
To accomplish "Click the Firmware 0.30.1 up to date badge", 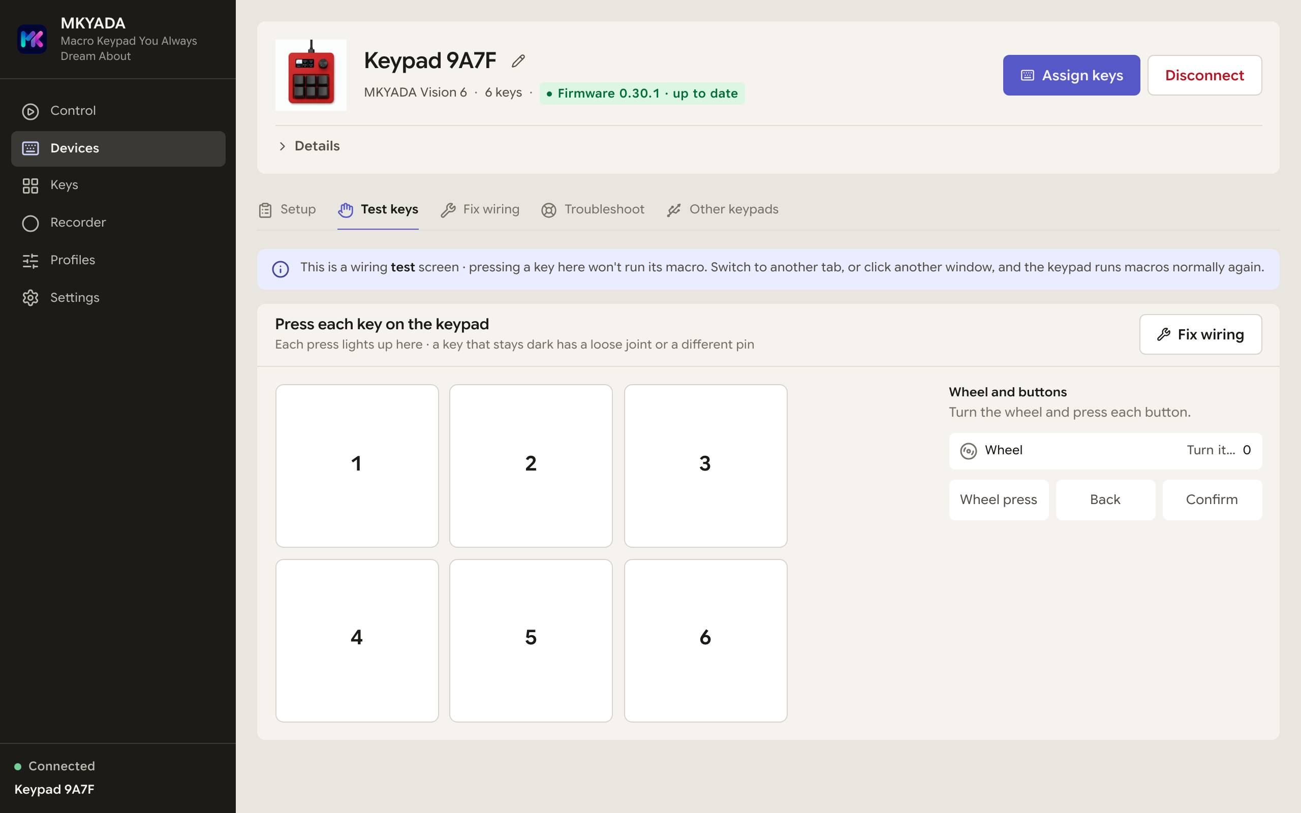I will [642, 93].
